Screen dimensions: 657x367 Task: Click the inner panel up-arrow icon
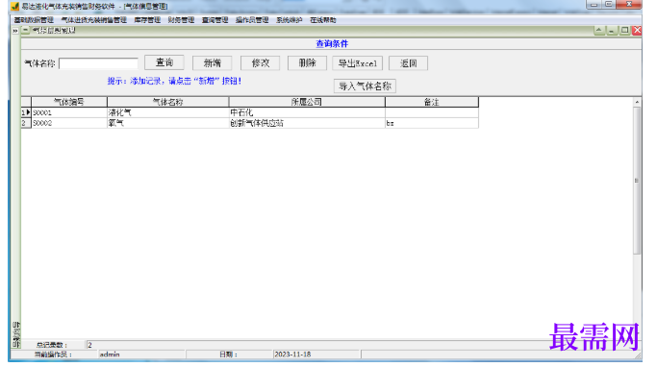tap(598, 30)
